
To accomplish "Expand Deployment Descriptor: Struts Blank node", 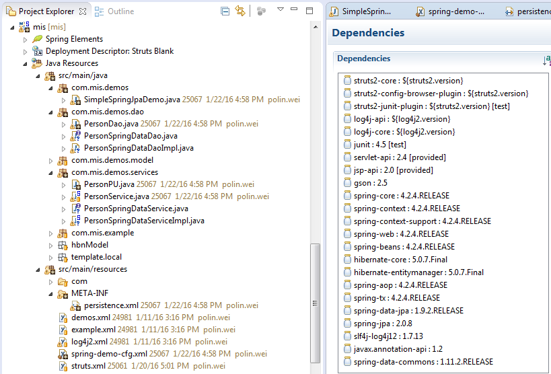I will tap(25, 52).
